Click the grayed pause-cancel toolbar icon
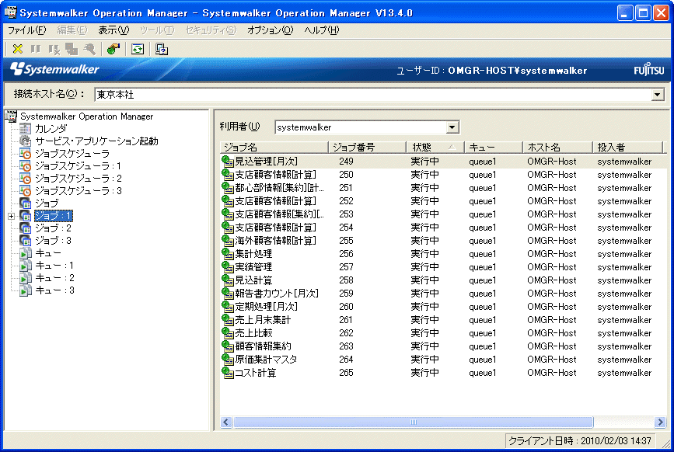Image resolution: width=674 pixels, height=452 pixels. click(54, 49)
